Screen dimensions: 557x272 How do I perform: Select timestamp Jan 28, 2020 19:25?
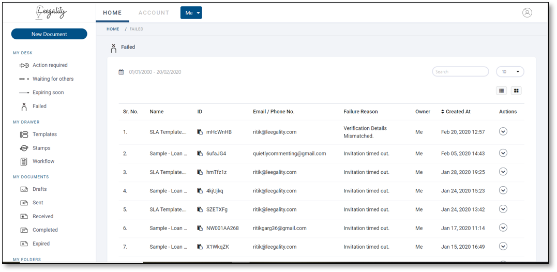pyautogui.click(x=463, y=172)
